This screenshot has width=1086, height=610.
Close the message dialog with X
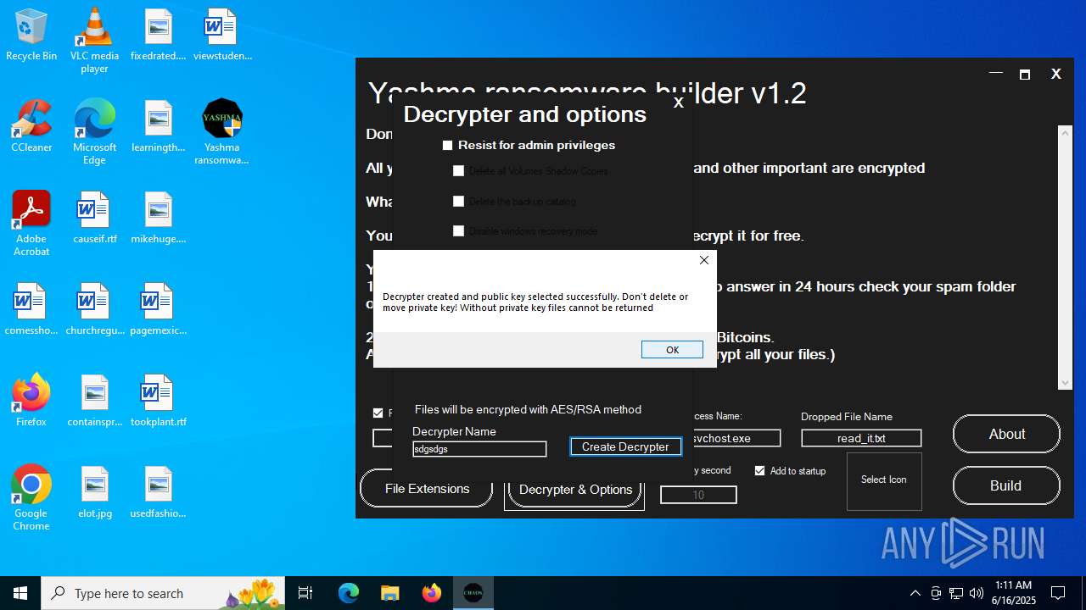tap(703, 260)
